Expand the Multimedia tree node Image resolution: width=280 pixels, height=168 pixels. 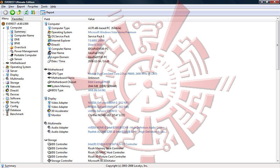tap(3, 79)
